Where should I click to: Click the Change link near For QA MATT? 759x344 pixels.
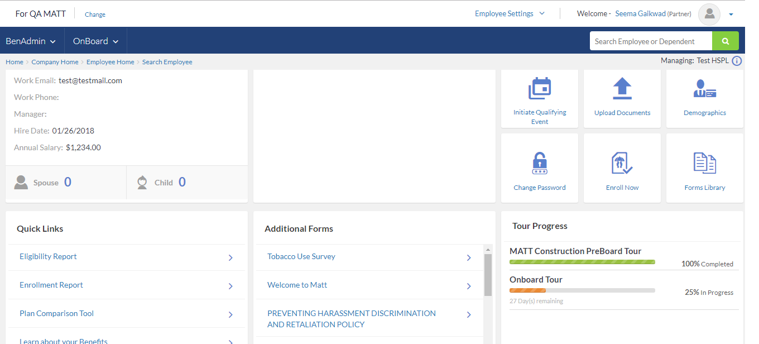(x=94, y=15)
